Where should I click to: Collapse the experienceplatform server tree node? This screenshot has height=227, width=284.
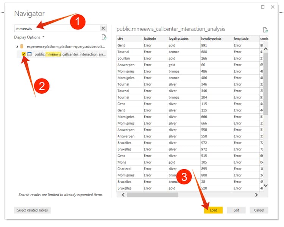click(x=17, y=46)
